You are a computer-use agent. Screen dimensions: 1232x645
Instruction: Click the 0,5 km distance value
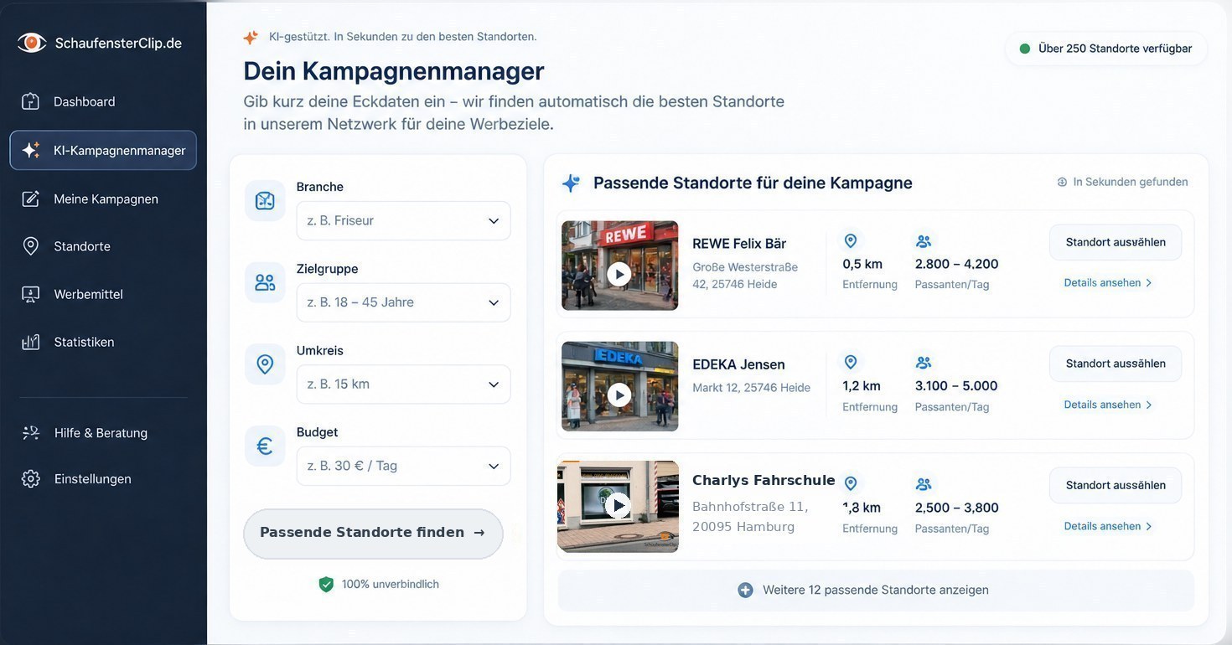click(862, 264)
